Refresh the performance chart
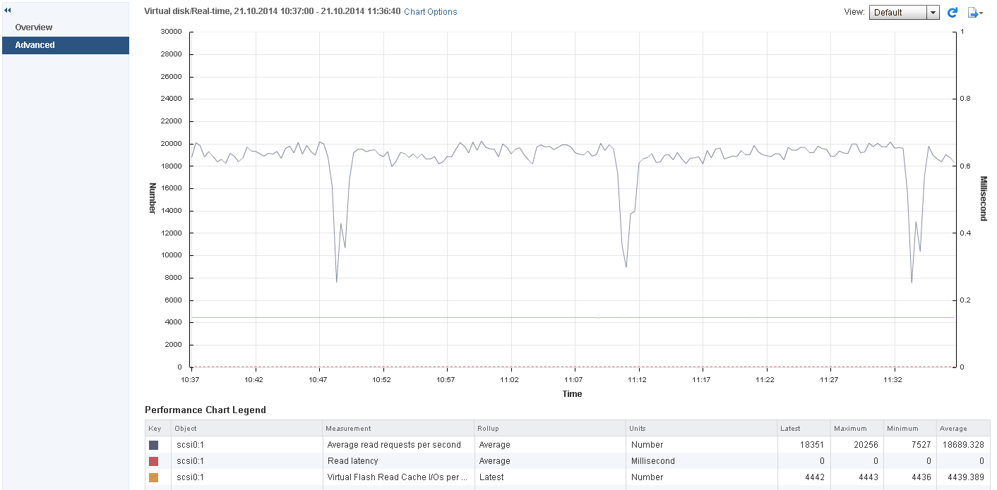The height and width of the screenshot is (490, 997). pos(952,13)
